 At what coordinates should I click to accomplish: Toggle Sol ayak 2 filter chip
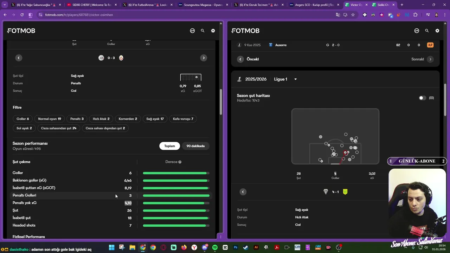pyautogui.click(x=24, y=128)
